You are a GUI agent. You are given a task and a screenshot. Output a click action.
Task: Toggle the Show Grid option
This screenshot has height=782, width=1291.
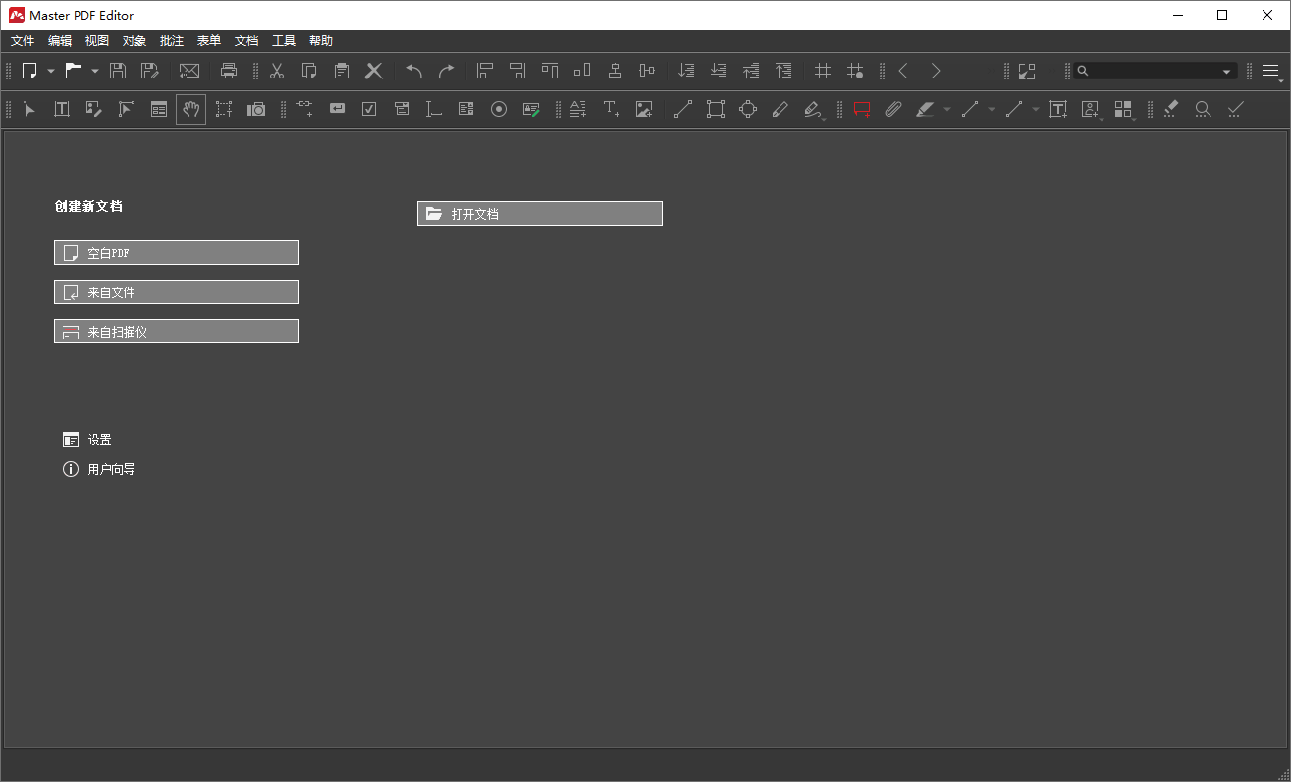pos(823,71)
